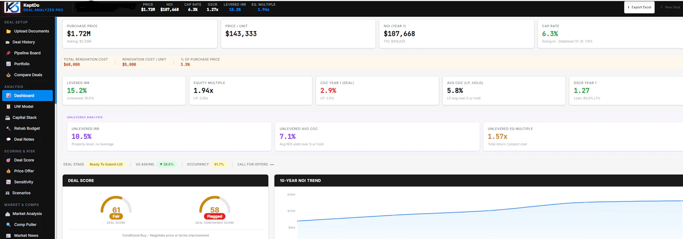The height and width of the screenshot is (239, 683).
Task: Click the header DSCR 1.27x stat
Action: tap(213, 7)
